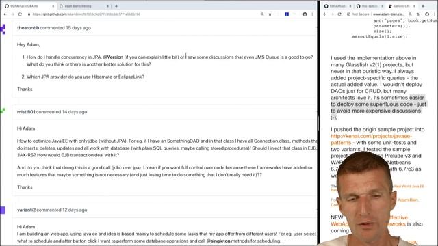Click 'assertEquals(1,size);' code line

coord(380,36)
